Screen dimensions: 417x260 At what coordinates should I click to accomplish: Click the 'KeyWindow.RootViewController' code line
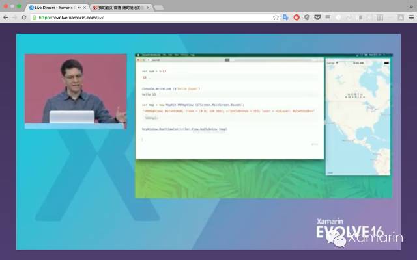point(184,129)
